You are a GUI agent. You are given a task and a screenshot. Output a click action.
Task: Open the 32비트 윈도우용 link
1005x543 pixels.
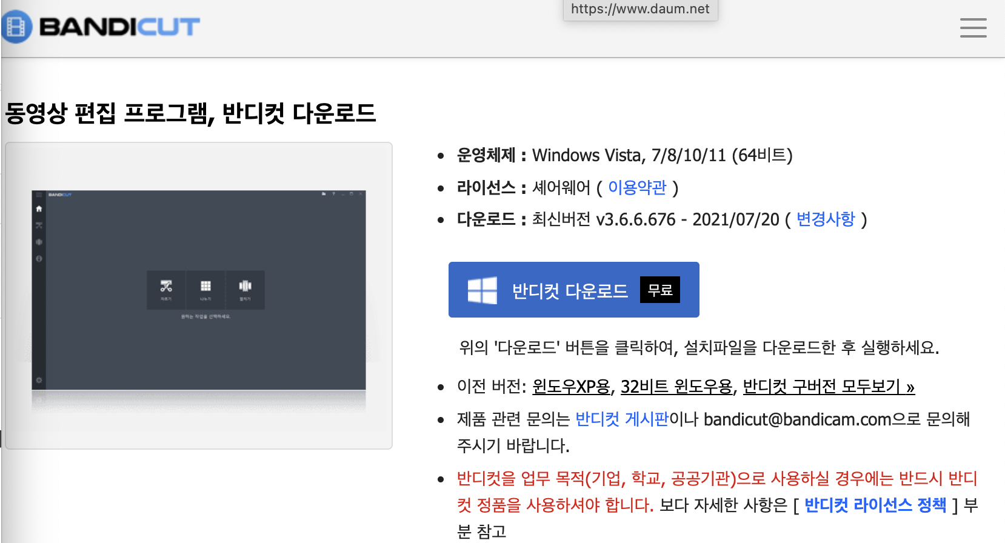coord(676,386)
